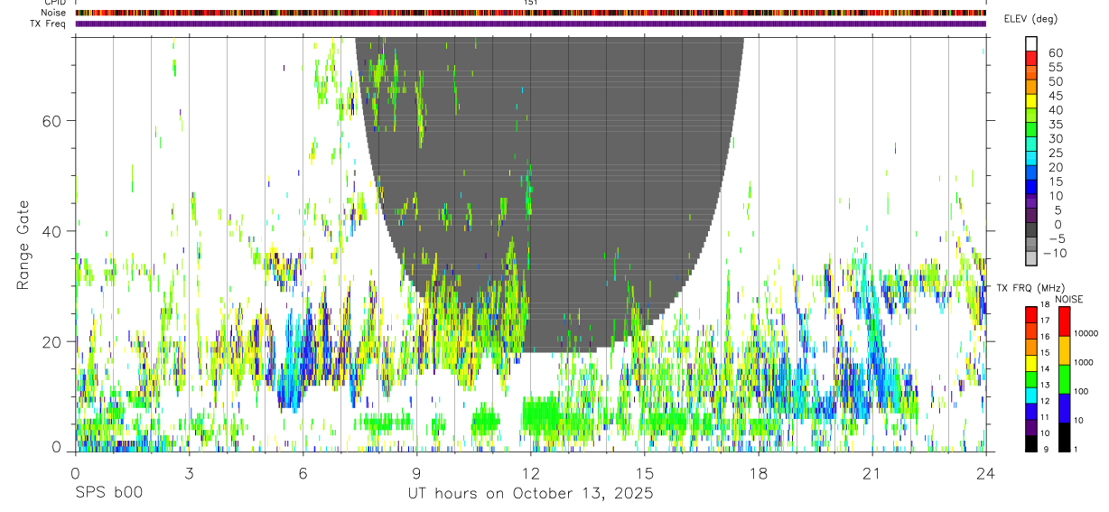Viewport: 1109px width, 512px height.
Task: Click the orange NOISE swatch between 10000 and 1000
Action: [1063, 350]
